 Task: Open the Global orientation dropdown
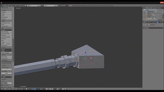(x=43, y=89)
